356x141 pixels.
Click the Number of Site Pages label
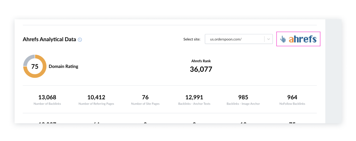145,104
